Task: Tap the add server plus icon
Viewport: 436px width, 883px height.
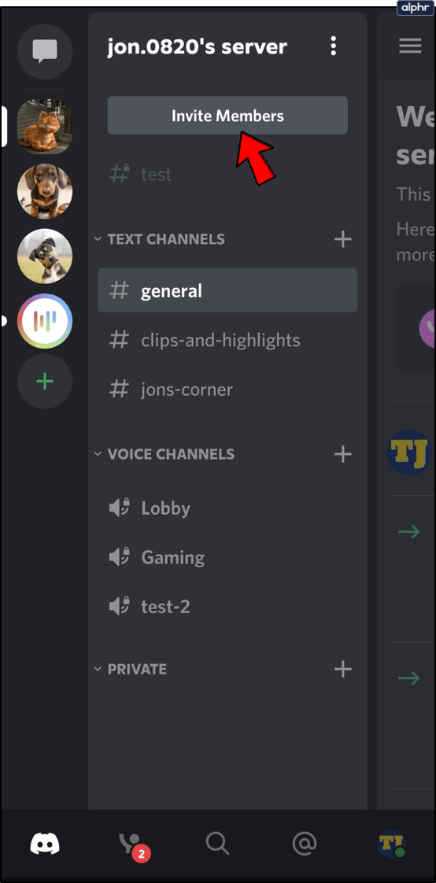Action: coord(45,381)
